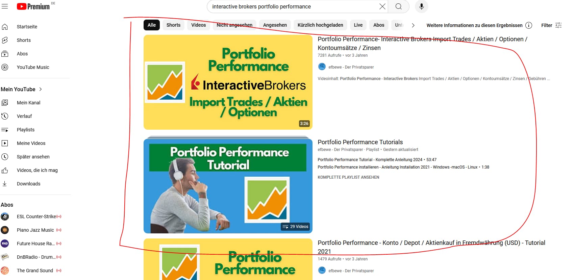Open the Interactive Brokers Import Trades thumbnail

pos(228,82)
